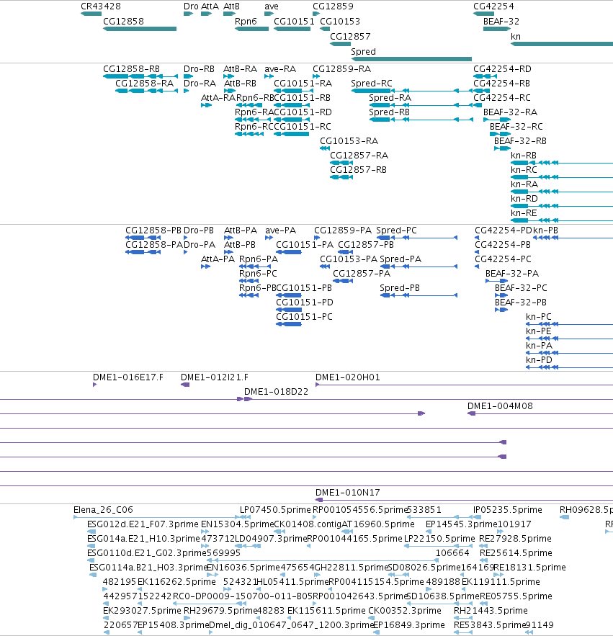This screenshot has height=636, width=613.
Task: Select transcript BEAF-32-RB
Action: click(520, 141)
